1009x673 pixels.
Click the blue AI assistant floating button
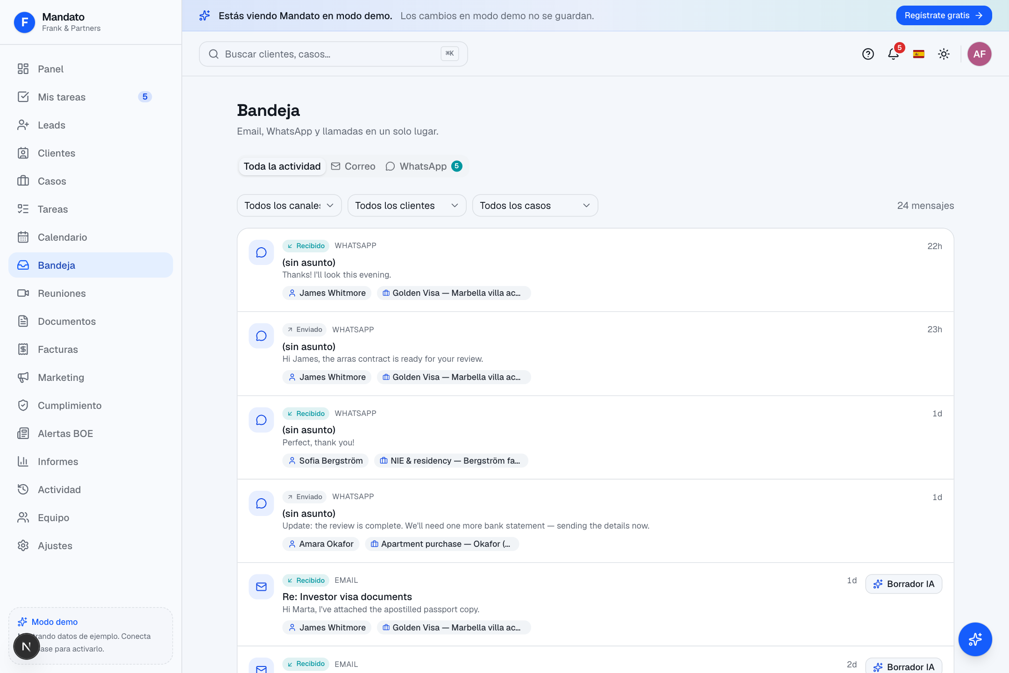975,639
